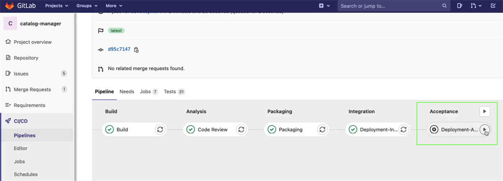
Task: Focus the Search or jump to field
Action: (394, 6)
